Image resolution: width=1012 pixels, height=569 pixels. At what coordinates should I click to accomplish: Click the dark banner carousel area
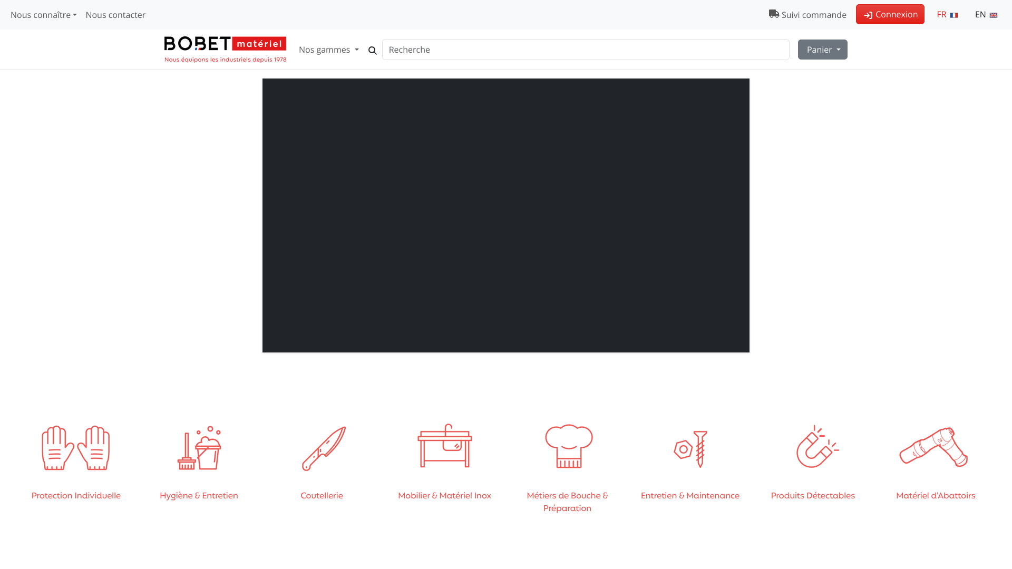point(506,215)
